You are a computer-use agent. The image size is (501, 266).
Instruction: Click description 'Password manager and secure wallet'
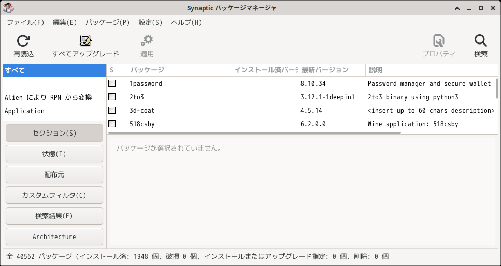click(x=429, y=84)
